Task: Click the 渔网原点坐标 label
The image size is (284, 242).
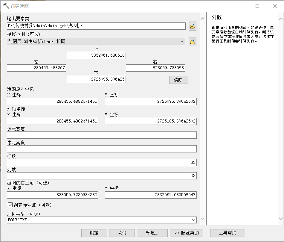Action: pyautogui.click(x=20, y=89)
